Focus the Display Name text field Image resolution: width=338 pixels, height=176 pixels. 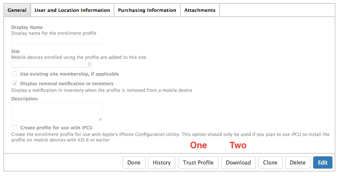(x=57, y=41)
